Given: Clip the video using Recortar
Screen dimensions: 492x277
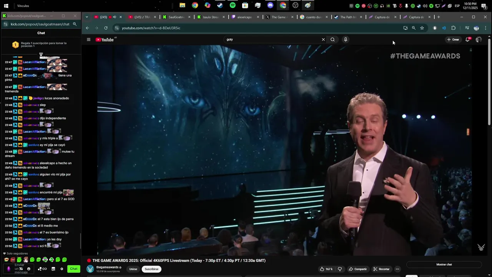Looking at the screenshot, I should point(381,269).
